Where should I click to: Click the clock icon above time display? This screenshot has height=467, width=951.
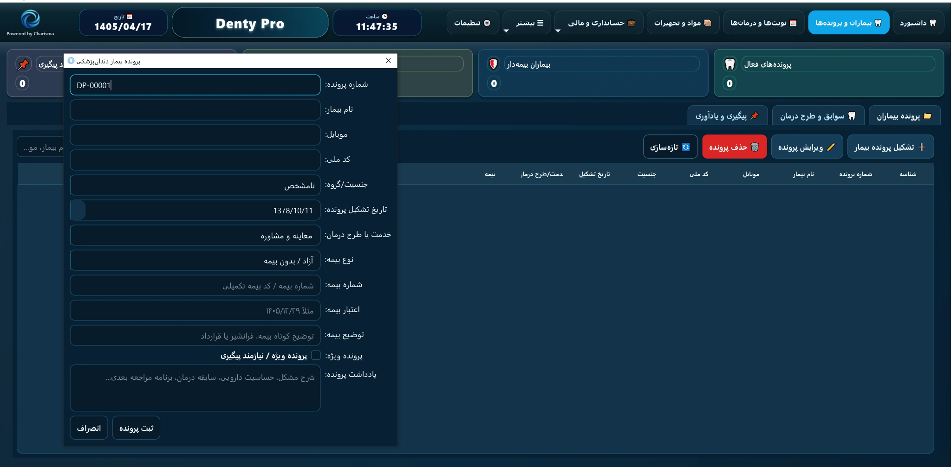(x=384, y=17)
